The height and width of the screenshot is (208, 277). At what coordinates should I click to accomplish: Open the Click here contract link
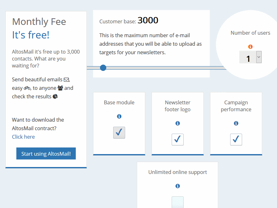tap(23, 137)
